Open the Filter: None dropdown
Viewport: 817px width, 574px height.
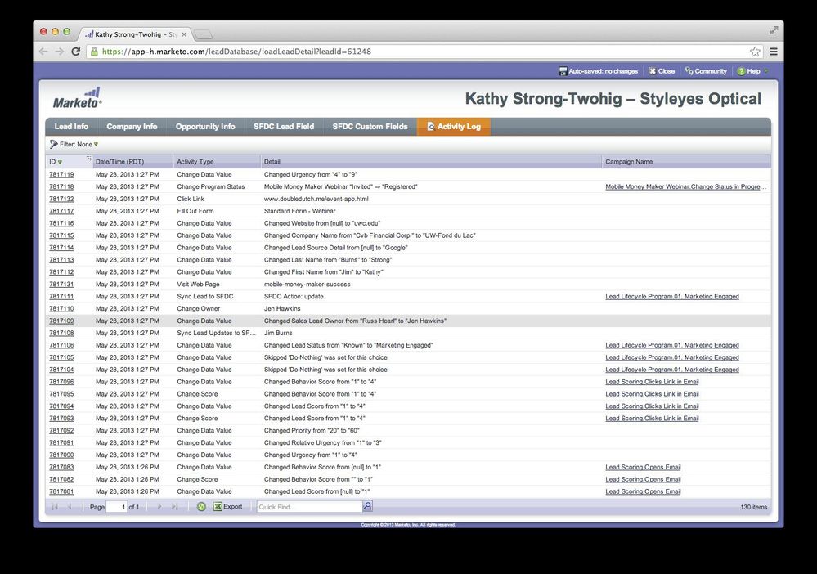coord(74,144)
